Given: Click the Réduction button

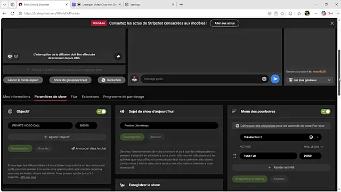Looking at the screenshot, I should click(111, 80).
